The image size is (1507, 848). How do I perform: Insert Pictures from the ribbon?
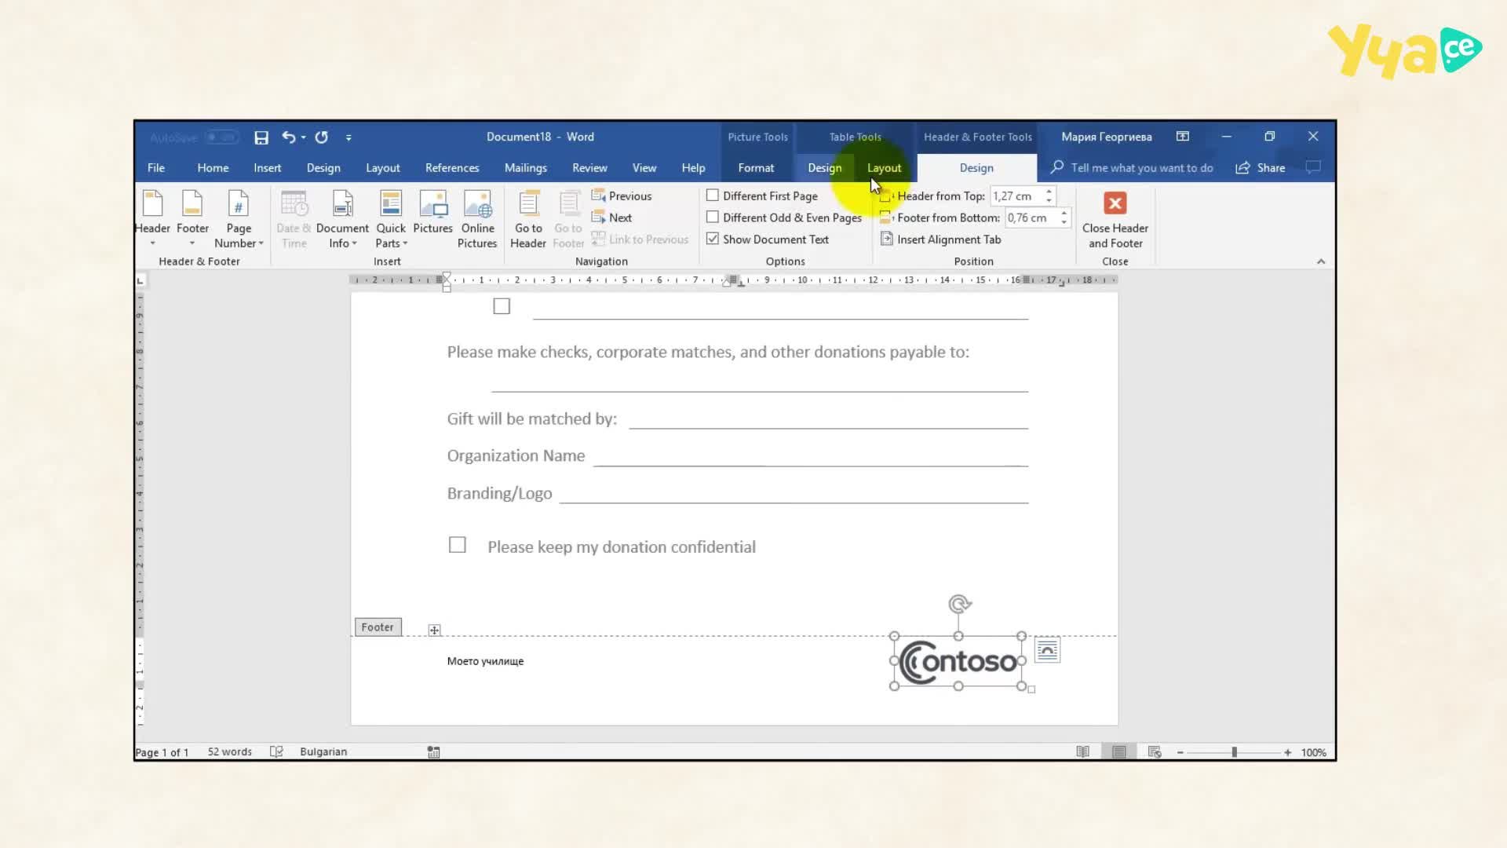click(x=432, y=213)
